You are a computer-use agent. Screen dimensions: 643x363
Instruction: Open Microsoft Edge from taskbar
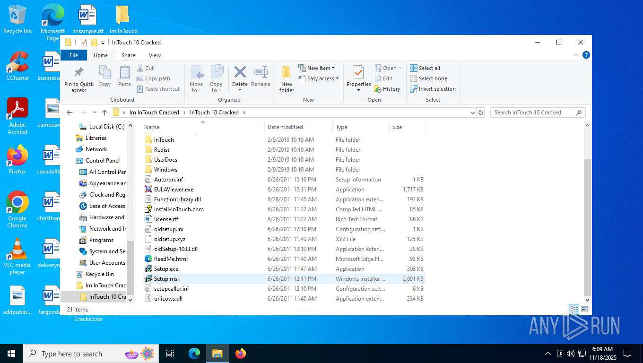[194, 354]
